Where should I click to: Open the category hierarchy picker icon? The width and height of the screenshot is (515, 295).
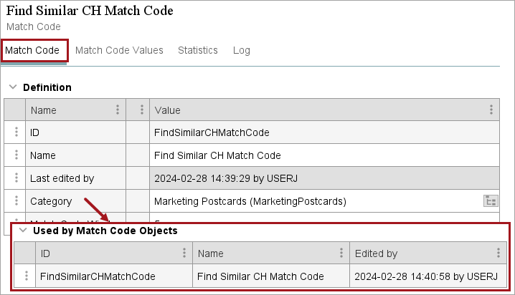pyautogui.click(x=491, y=201)
